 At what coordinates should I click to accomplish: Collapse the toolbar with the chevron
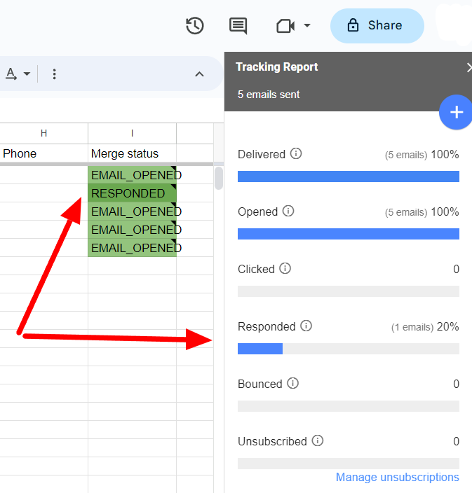click(199, 74)
